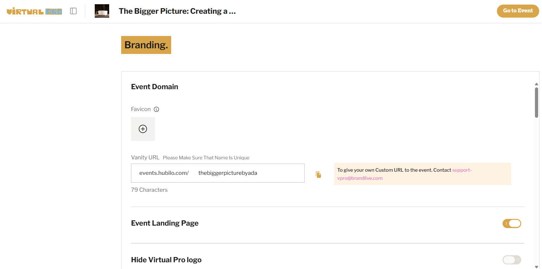The height and width of the screenshot is (269, 542).
Task: Click the Favicon info icon
Action: coord(156,109)
